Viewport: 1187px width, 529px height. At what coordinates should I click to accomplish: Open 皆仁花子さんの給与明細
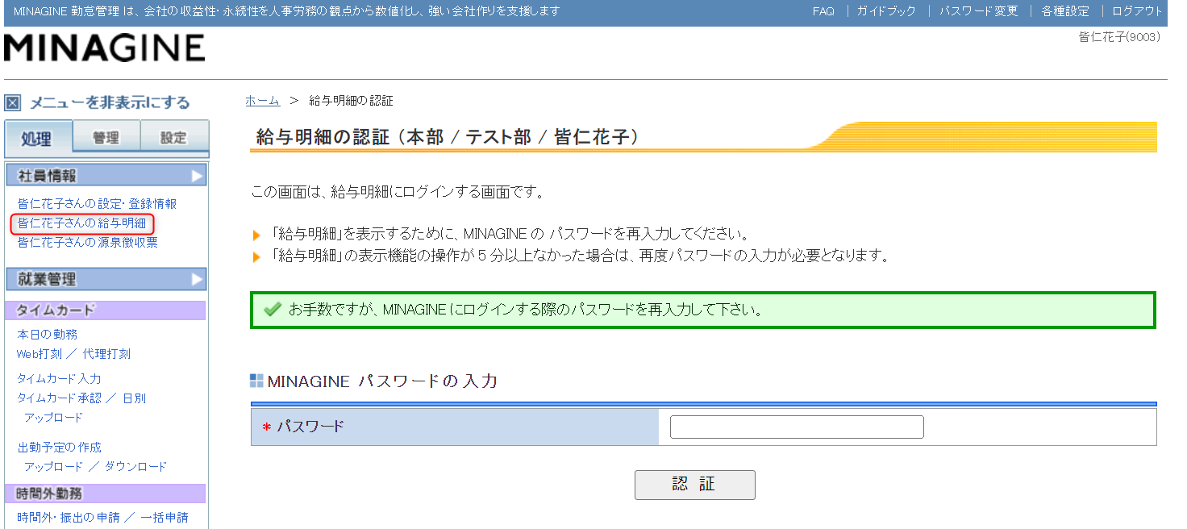[x=81, y=223]
